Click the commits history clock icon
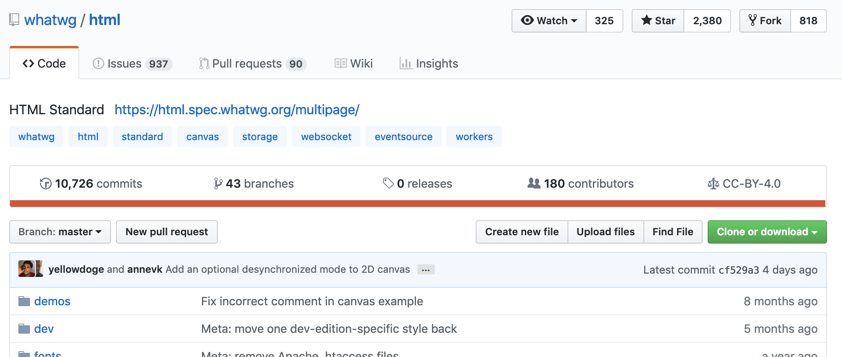 pyautogui.click(x=45, y=184)
